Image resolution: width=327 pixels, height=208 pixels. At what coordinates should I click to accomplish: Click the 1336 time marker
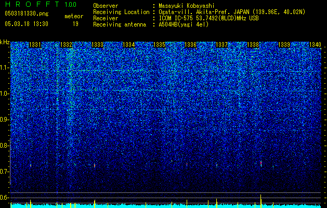click(191, 45)
